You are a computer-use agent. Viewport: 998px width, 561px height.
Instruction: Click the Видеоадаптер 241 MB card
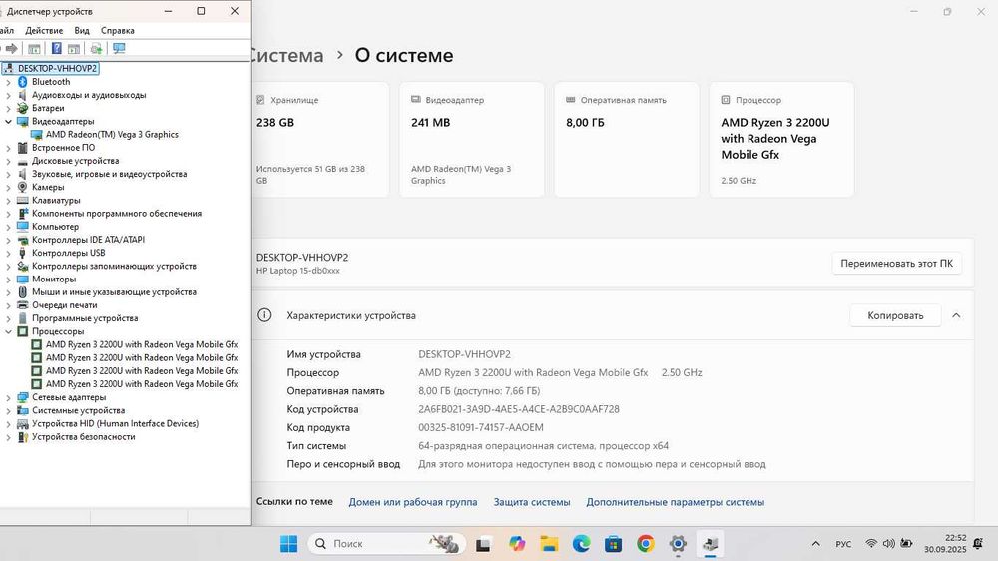tap(472, 139)
